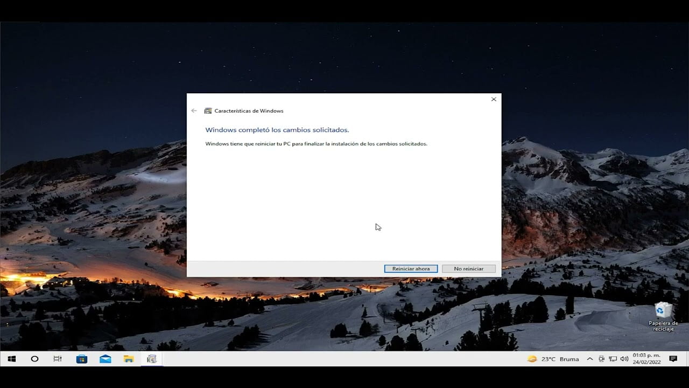The width and height of the screenshot is (689, 388).
Task: Open the Windows Start menu
Action: [12, 359]
